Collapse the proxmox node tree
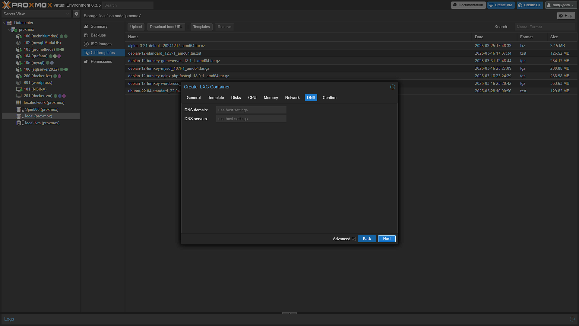Screen dimensions: 579x326 click(x=9, y=29)
